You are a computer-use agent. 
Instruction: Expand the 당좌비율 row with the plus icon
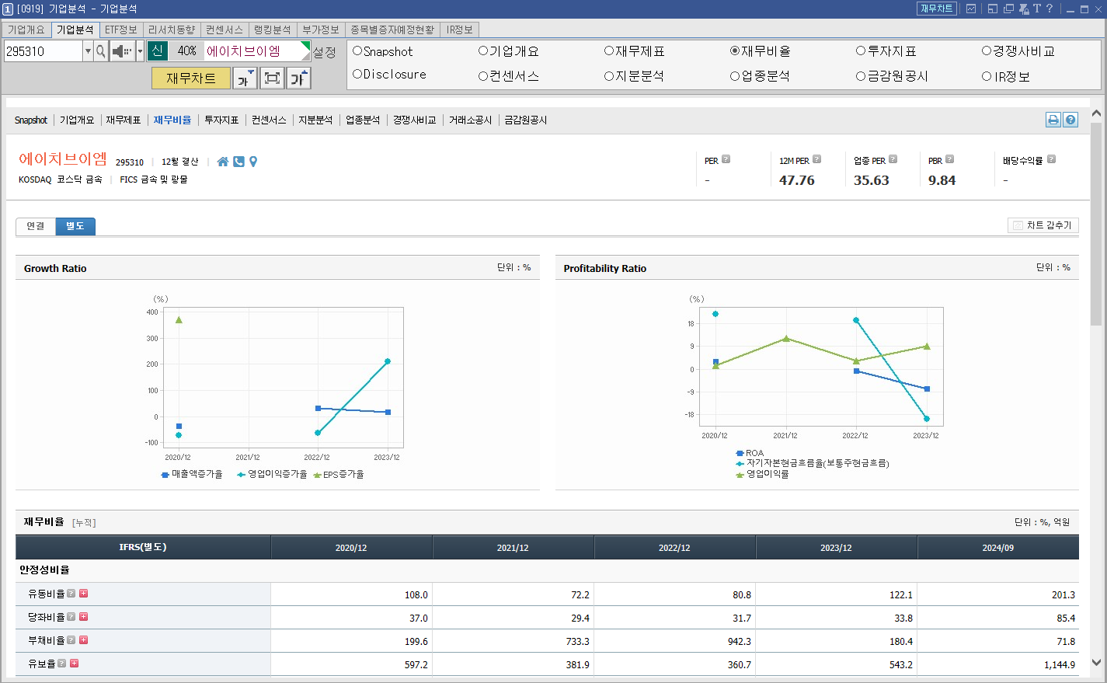pos(84,616)
